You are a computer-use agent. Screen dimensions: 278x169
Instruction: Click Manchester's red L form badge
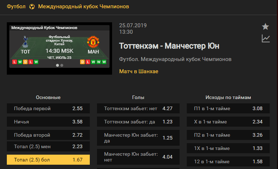(x=88, y=62)
